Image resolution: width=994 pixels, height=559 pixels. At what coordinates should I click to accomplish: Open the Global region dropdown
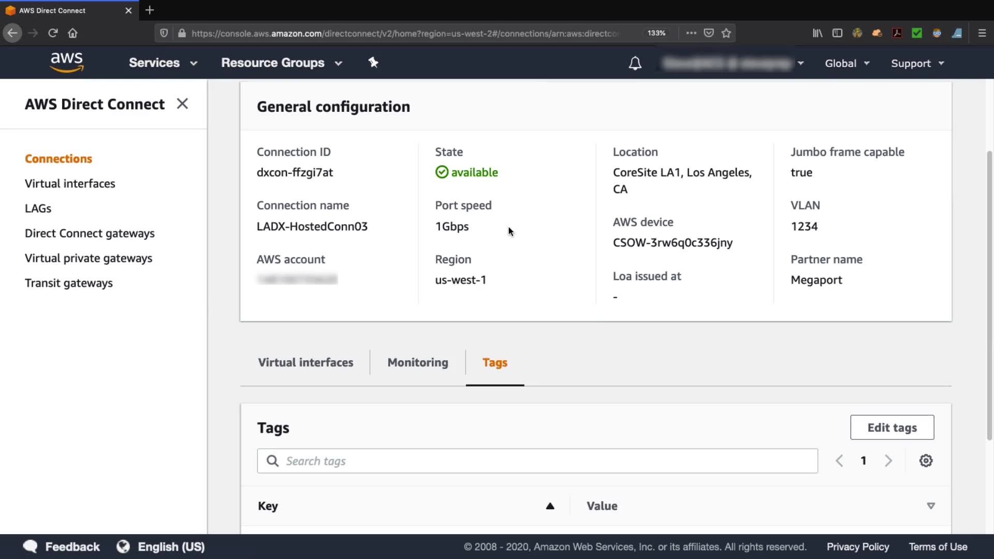[847, 63]
